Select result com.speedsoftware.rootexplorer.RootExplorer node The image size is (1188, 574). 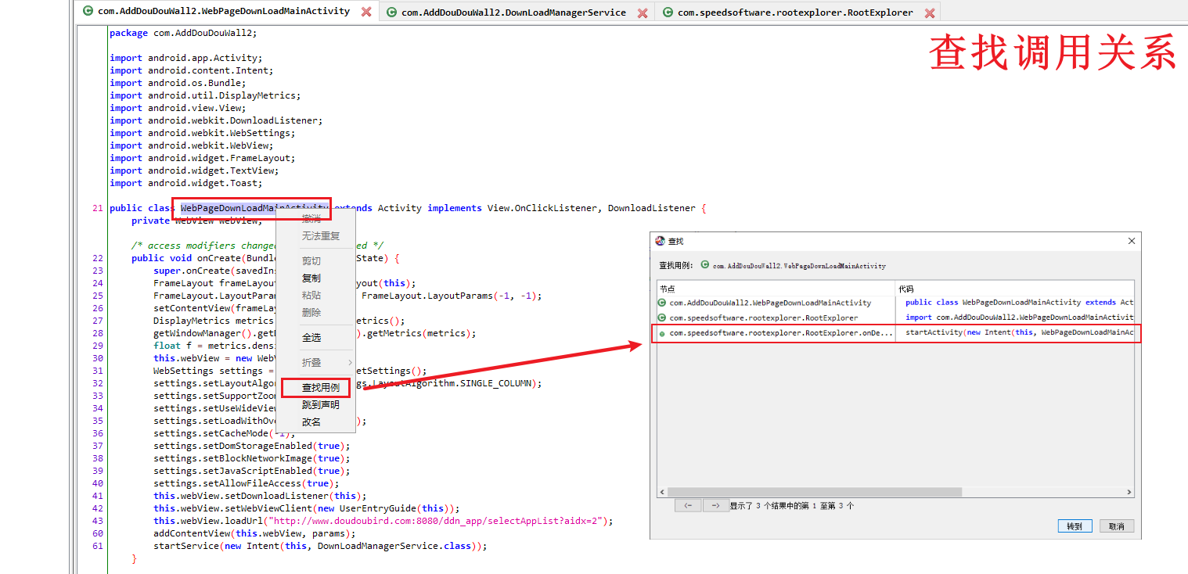coord(764,317)
